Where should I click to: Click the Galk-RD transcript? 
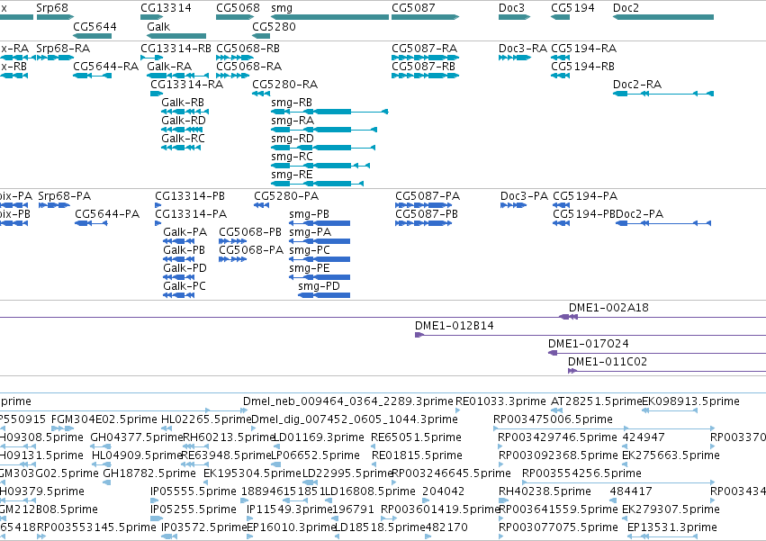[x=182, y=130]
